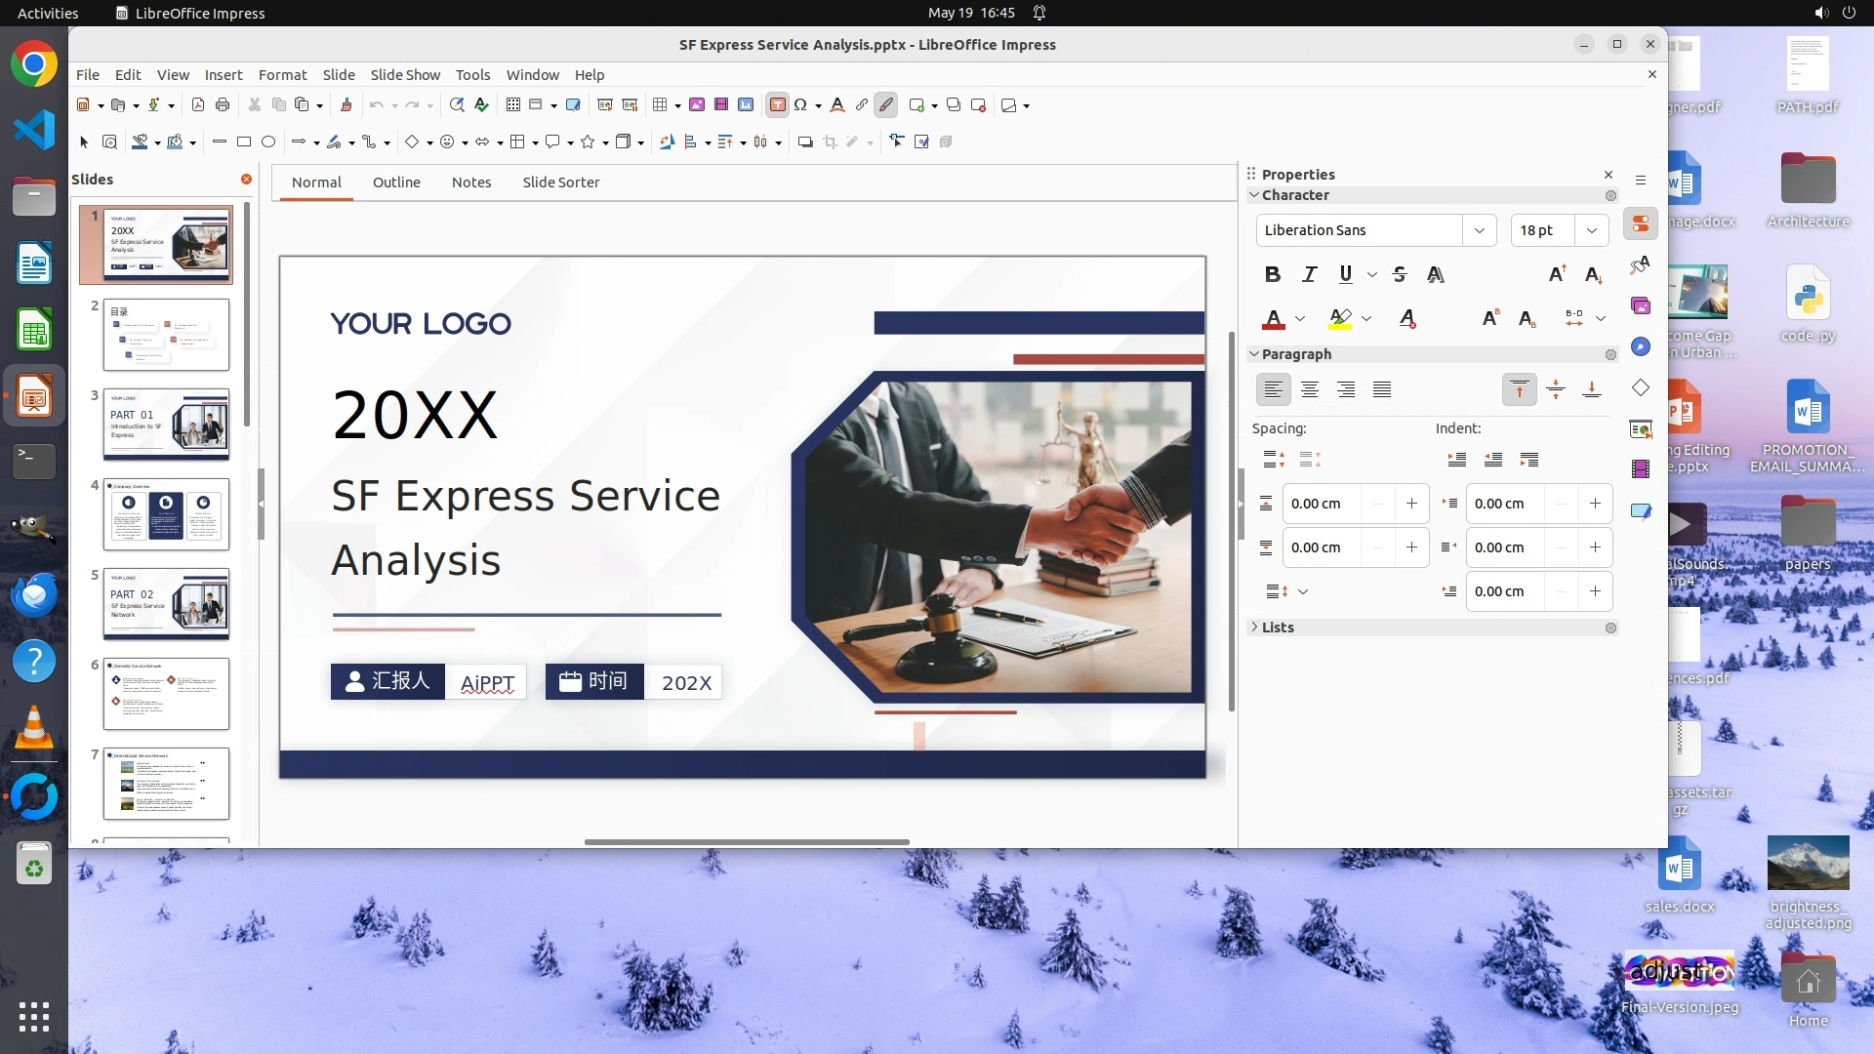This screenshot has width=1874, height=1054.
Task: Expand the Lists section
Action: coord(1277,628)
